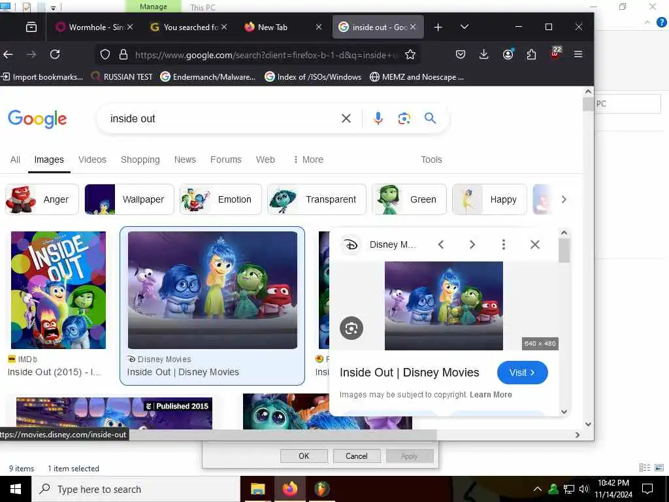The width and height of the screenshot is (669, 502).
Task: Open the Firefox downloads panel
Action: pyautogui.click(x=484, y=54)
